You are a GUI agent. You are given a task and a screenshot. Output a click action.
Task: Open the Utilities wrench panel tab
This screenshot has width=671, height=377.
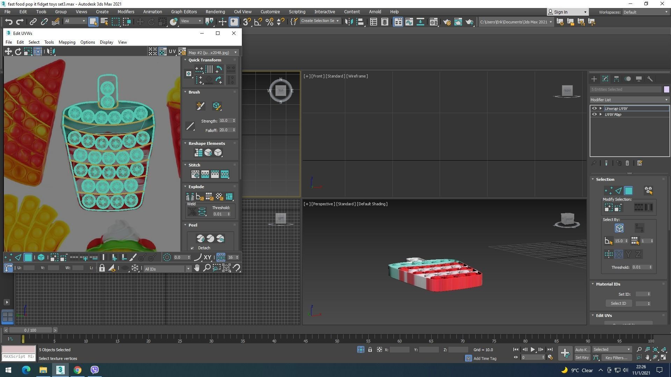[x=650, y=79]
